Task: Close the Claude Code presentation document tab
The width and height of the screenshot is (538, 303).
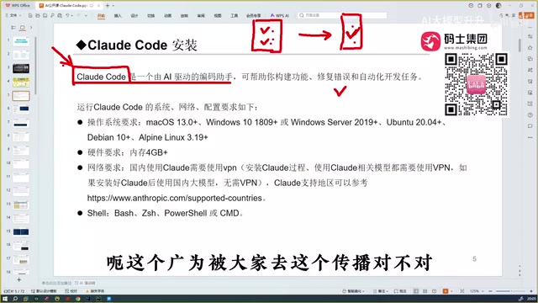Action: 99,6
